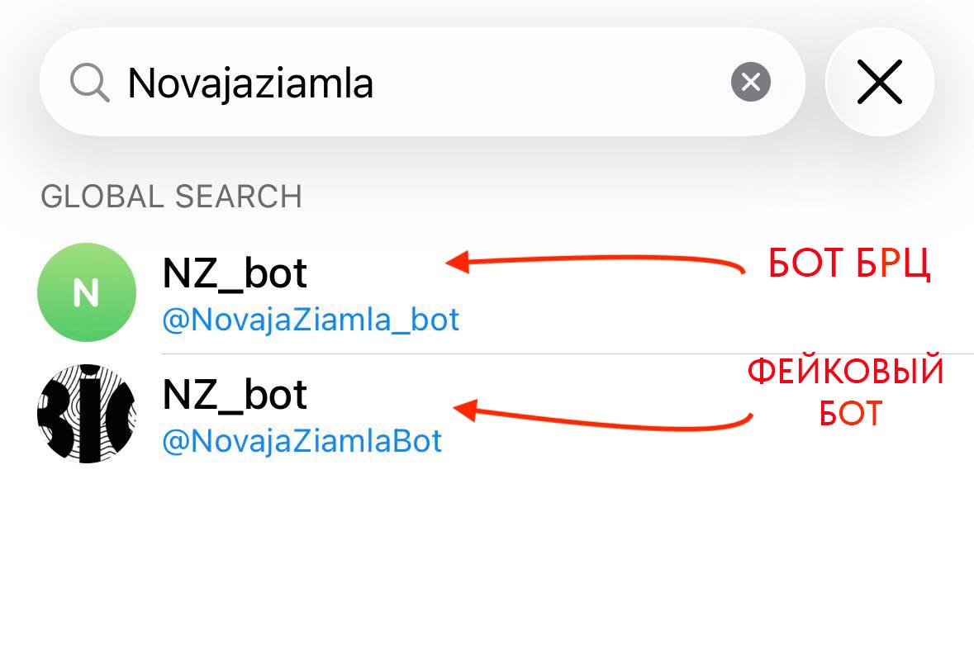The image size is (974, 650).
Task: Open the @NovajaZiamla_bot username link
Action: [x=311, y=320]
